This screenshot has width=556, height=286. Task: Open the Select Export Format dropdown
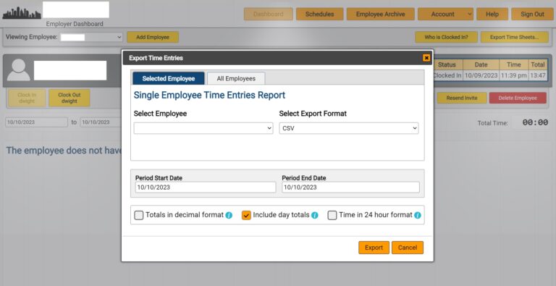(348, 128)
